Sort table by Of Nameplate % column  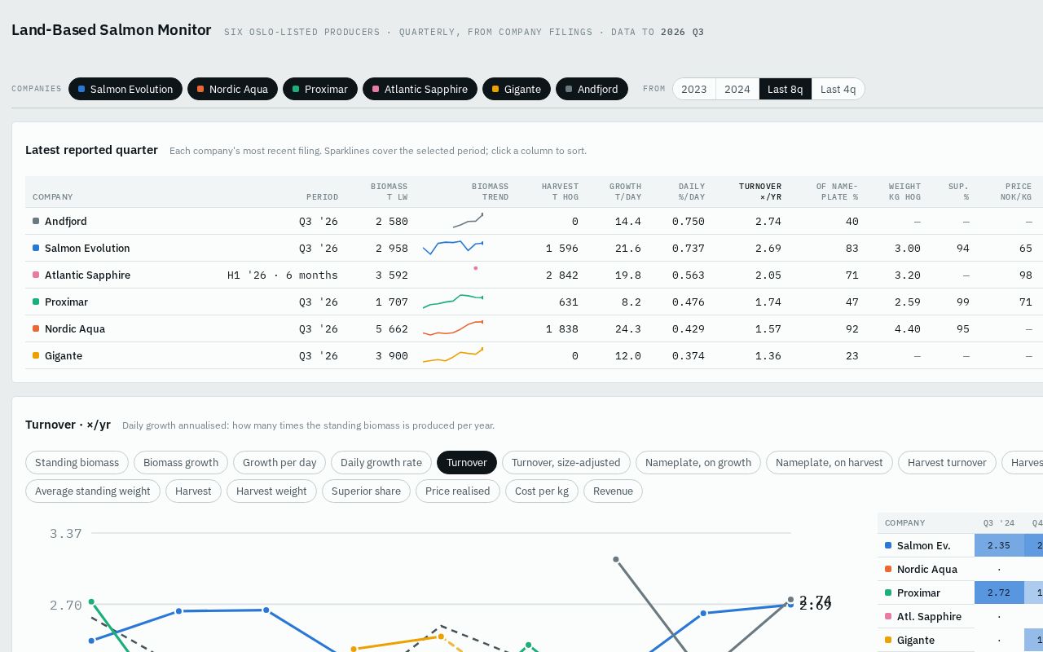pyautogui.click(x=828, y=192)
